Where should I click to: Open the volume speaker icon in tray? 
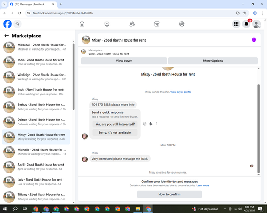click(240, 209)
